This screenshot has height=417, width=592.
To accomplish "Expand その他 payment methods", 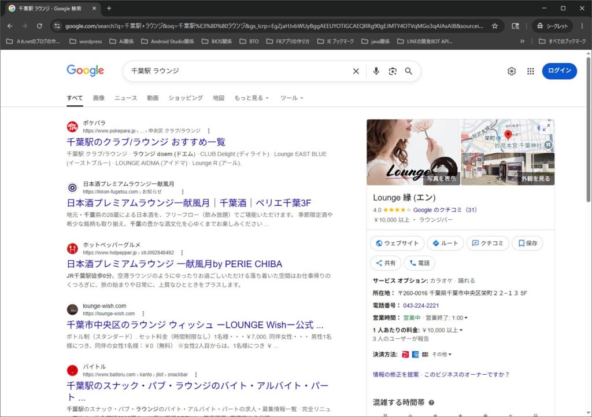I will tap(442, 355).
